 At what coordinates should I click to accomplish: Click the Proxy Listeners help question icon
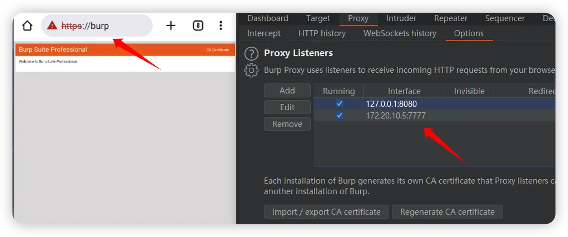coord(251,54)
